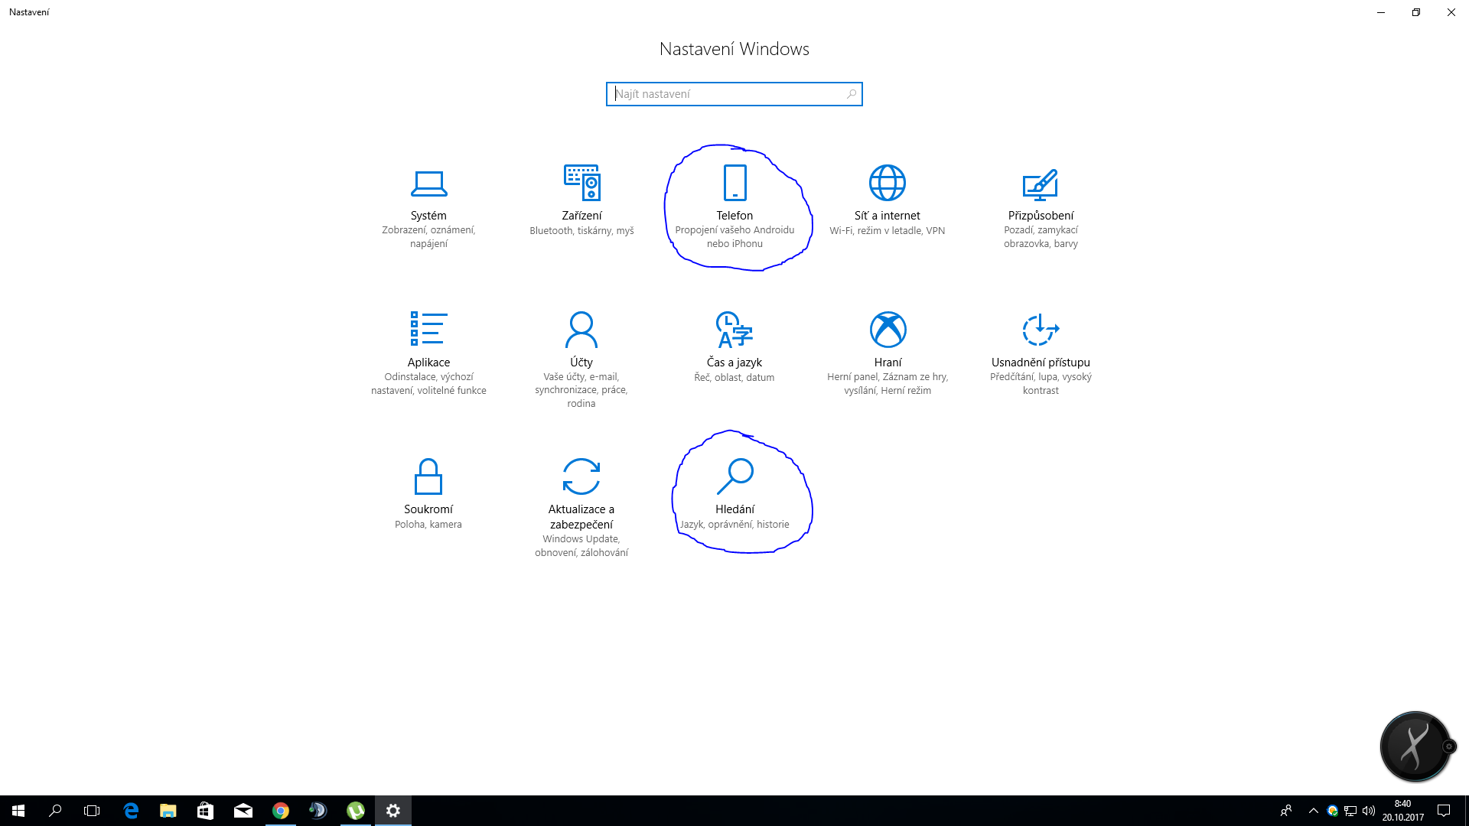
Task: Open Hledání magnifier settings icon
Action: point(734,476)
